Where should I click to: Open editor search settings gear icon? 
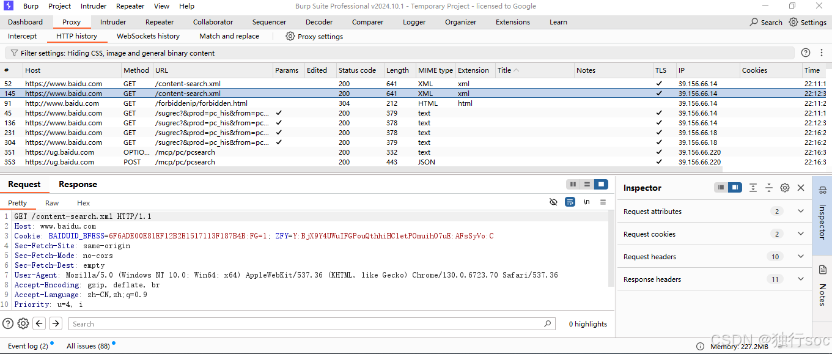pyautogui.click(x=23, y=323)
